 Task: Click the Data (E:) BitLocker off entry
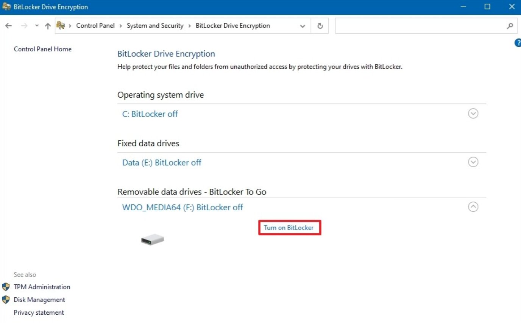[162, 163]
